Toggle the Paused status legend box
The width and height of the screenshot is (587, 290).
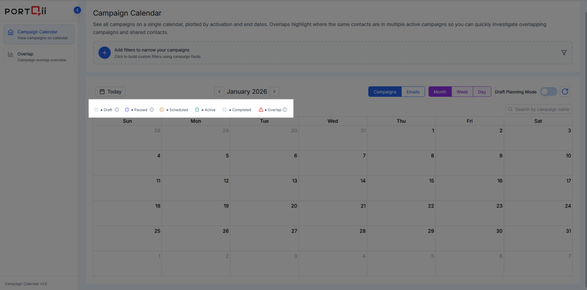127,110
